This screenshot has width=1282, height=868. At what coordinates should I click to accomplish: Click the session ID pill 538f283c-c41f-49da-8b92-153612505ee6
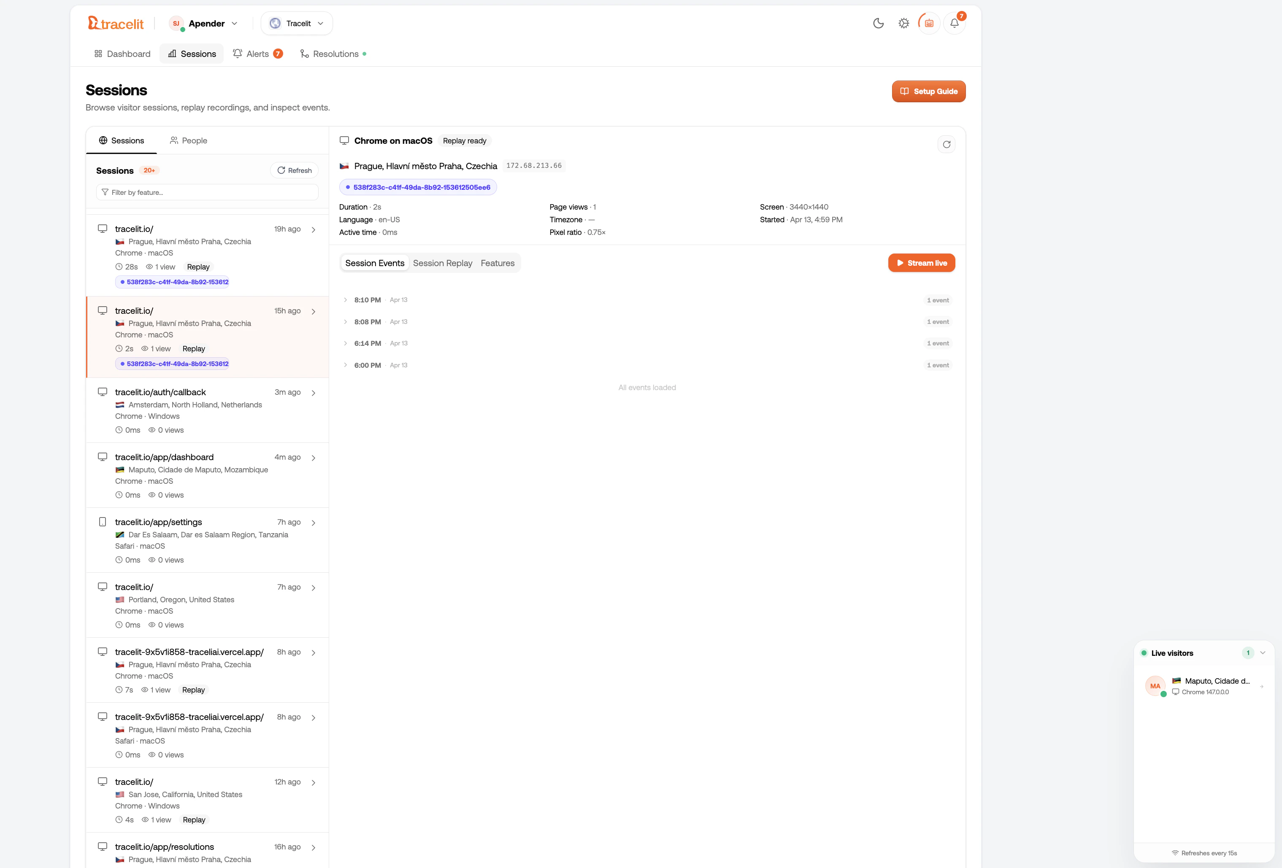click(x=418, y=188)
